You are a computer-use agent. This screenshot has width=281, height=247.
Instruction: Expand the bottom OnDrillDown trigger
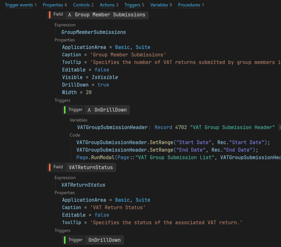tap(93, 240)
